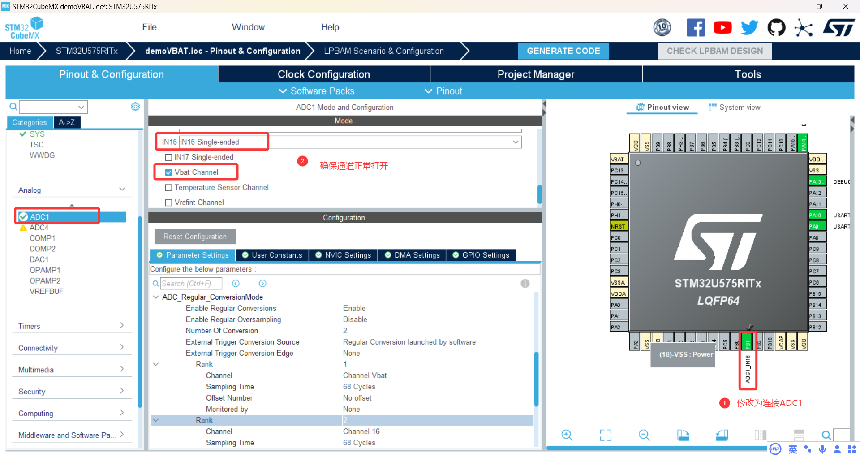
Task: Select the VBAT pin on the chip
Action: [x=619, y=159]
